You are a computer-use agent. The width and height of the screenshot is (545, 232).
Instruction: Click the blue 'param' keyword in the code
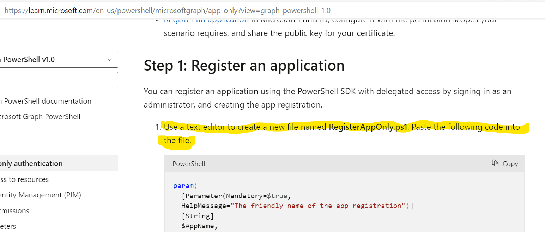point(183,186)
